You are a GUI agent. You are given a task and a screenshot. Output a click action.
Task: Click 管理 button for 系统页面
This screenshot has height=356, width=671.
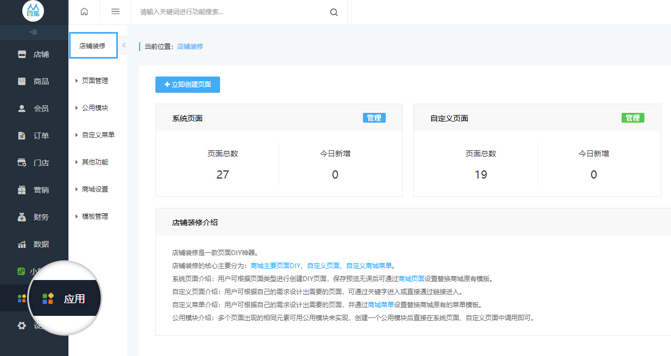(x=374, y=118)
